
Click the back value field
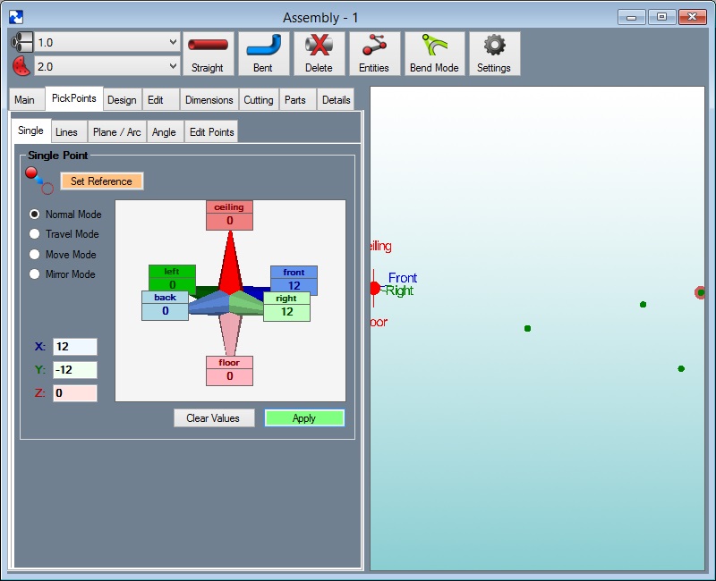[x=165, y=311]
